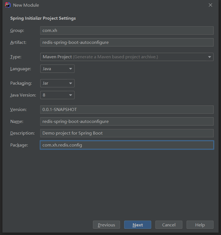Go back with the Previous button
This screenshot has width=221, height=235.
click(x=106, y=225)
